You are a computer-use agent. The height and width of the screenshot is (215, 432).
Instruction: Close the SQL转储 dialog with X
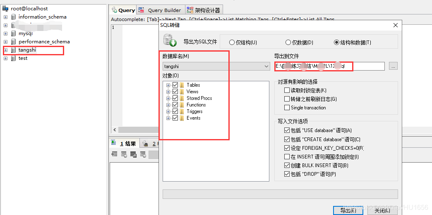(395, 25)
